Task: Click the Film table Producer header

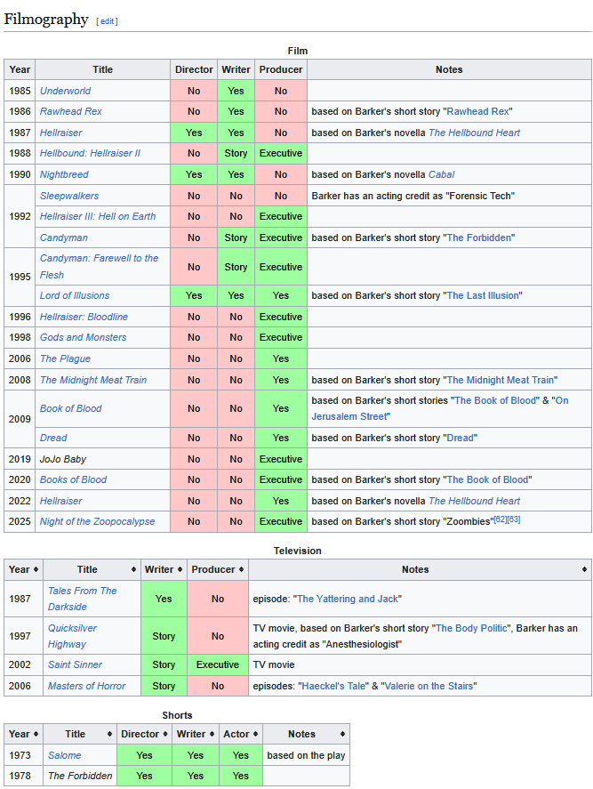Action: click(281, 70)
